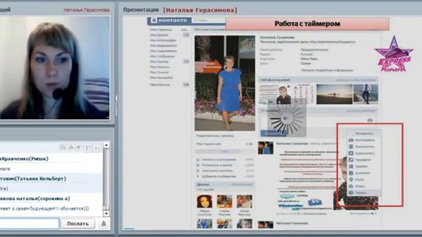Click the film icon for Видеозапись
The image size is (422, 237).
point(351,147)
